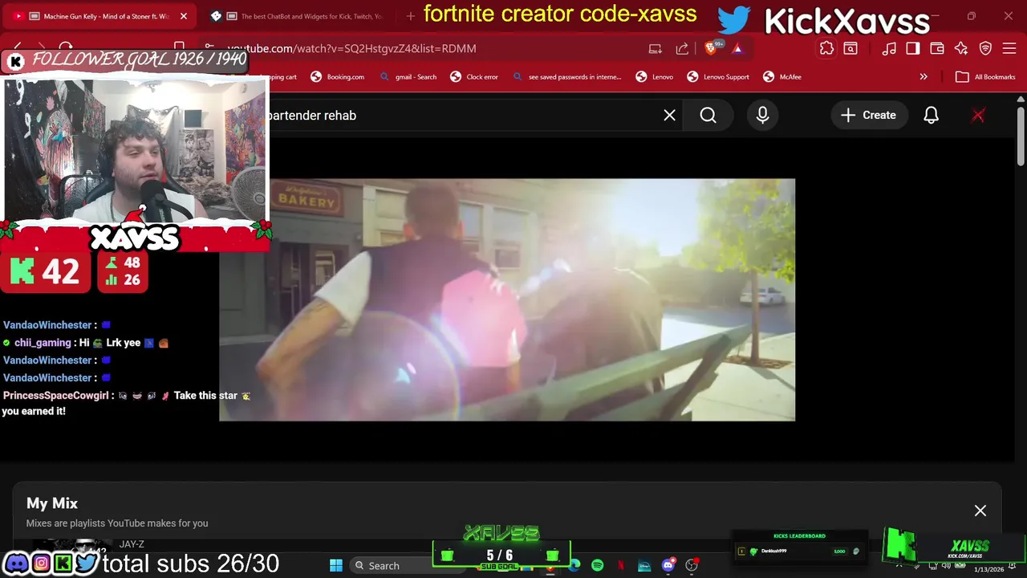Click the YouTube search magnifier button
This screenshot has width=1027, height=578.
point(708,115)
